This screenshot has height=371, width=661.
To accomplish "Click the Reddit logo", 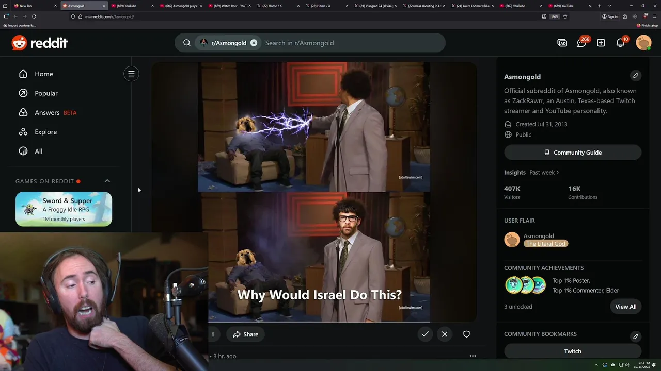I will coord(40,43).
